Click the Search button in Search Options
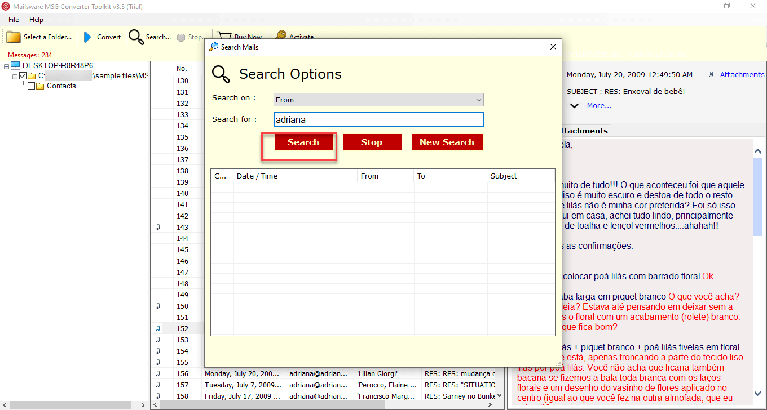 point(304,142)
